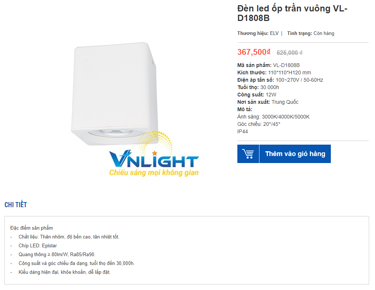Click the shopping cart icon
This screenshot has height=290, width=375.
click(x=248, y=154)
